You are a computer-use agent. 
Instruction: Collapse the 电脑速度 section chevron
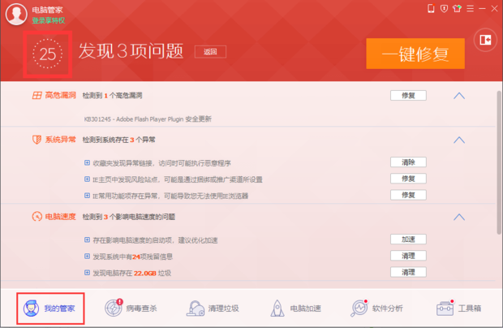[x=458, y=218]
